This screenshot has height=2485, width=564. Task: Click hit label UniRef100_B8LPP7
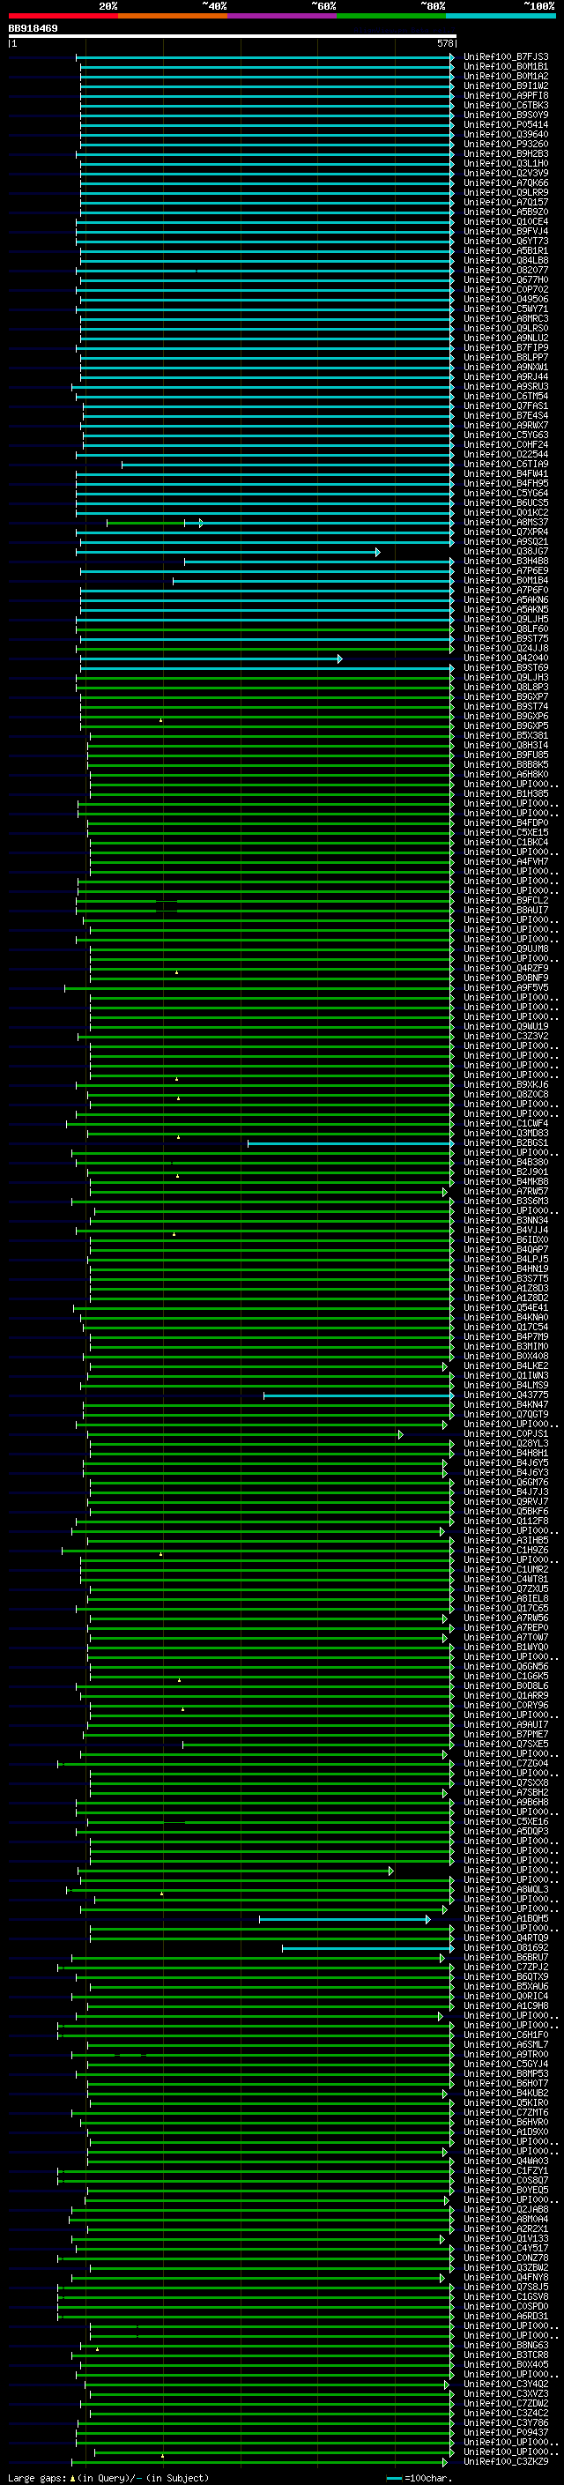click(506, 358)
